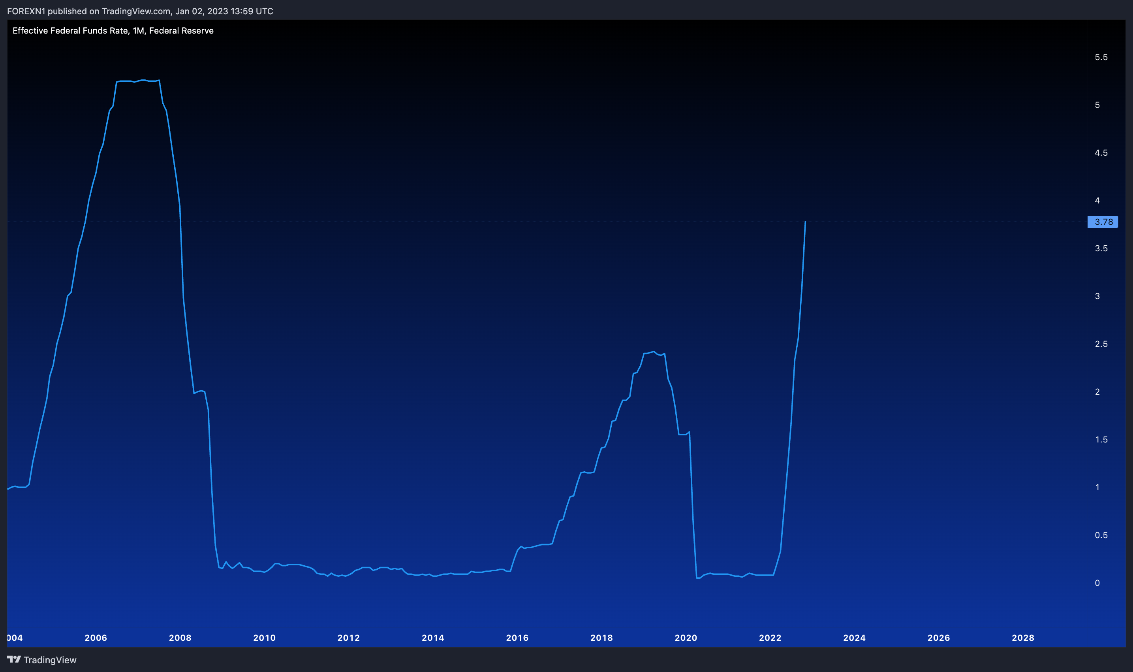Click the 4.5 value on the price axis
Viewport: 1133px width, 672px height.
(x=1101, y=152)
